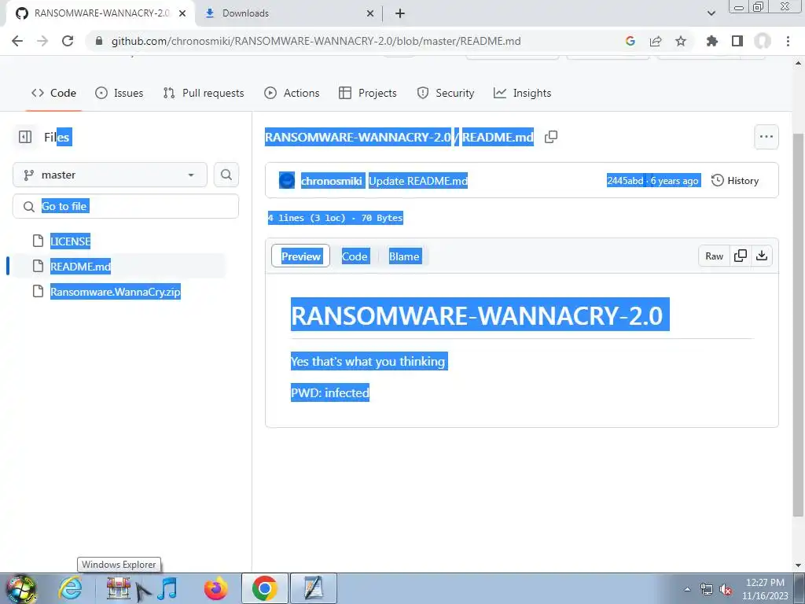Image resolution: width=805 pixels, height=604 pixels.
Task: Open the Raw file view
Action: coord(714,256)
